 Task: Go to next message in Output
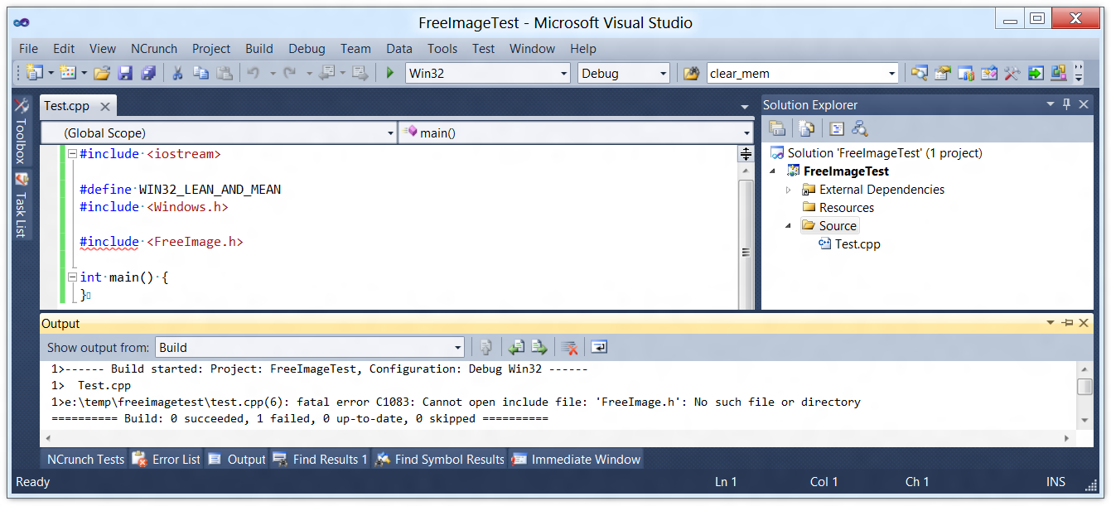(x=539, y=347)
